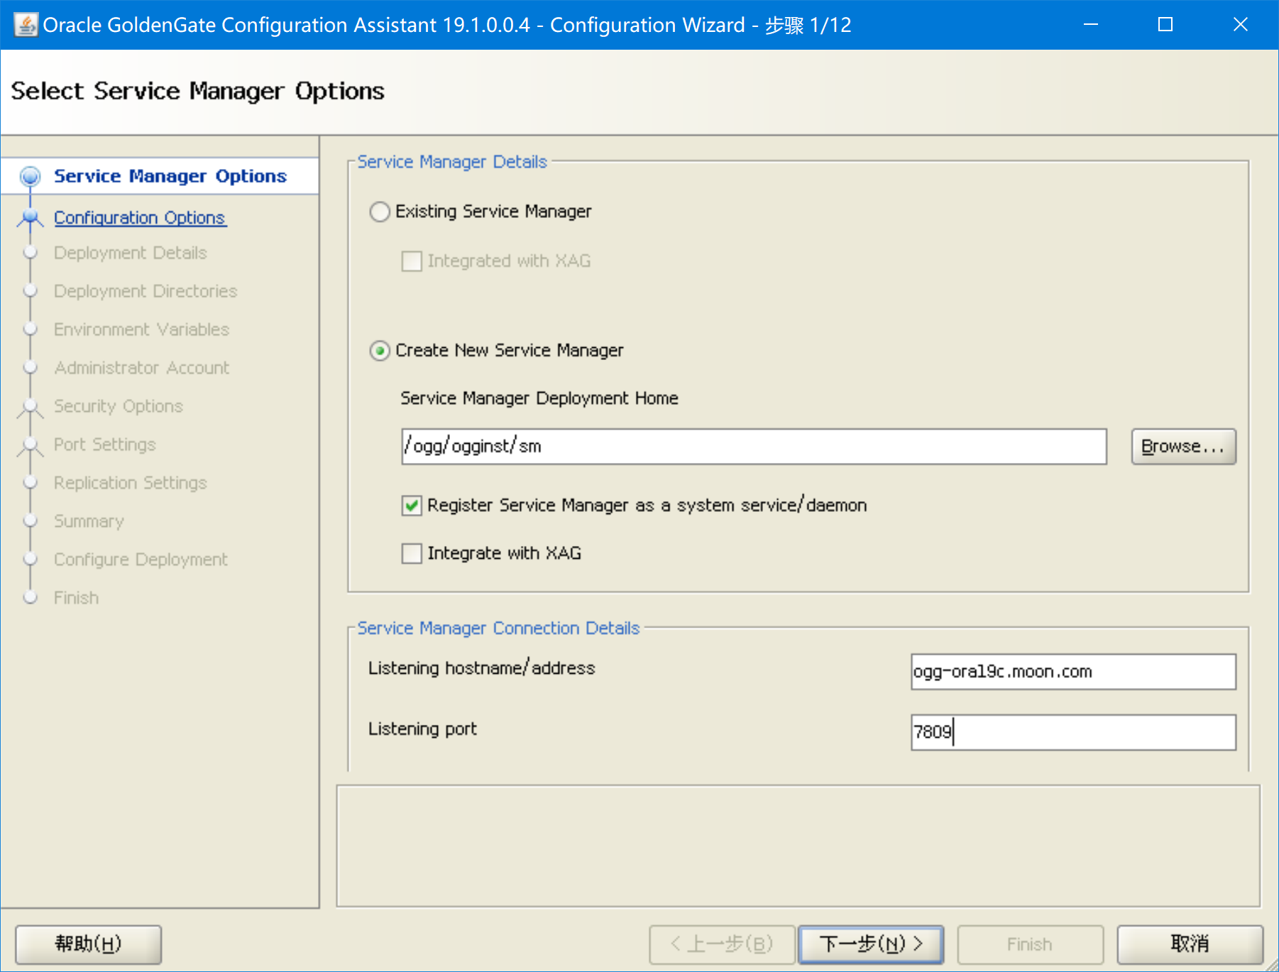The image size is (1279, 972).
Task: Select the Finish step in the sidebar
Action: point(77,599)
